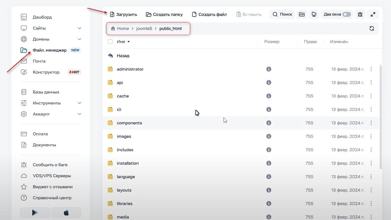Click the Поиск search button
Image resolution: width=391 pixels, height=220 pixels.
click(x=282, y=14)
